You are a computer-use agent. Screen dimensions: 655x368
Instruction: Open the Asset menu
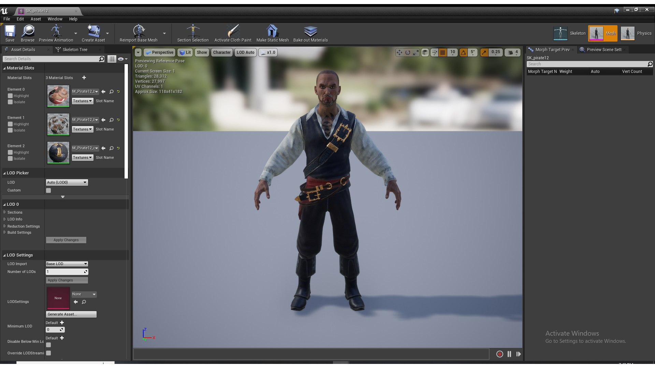point(35,19)
